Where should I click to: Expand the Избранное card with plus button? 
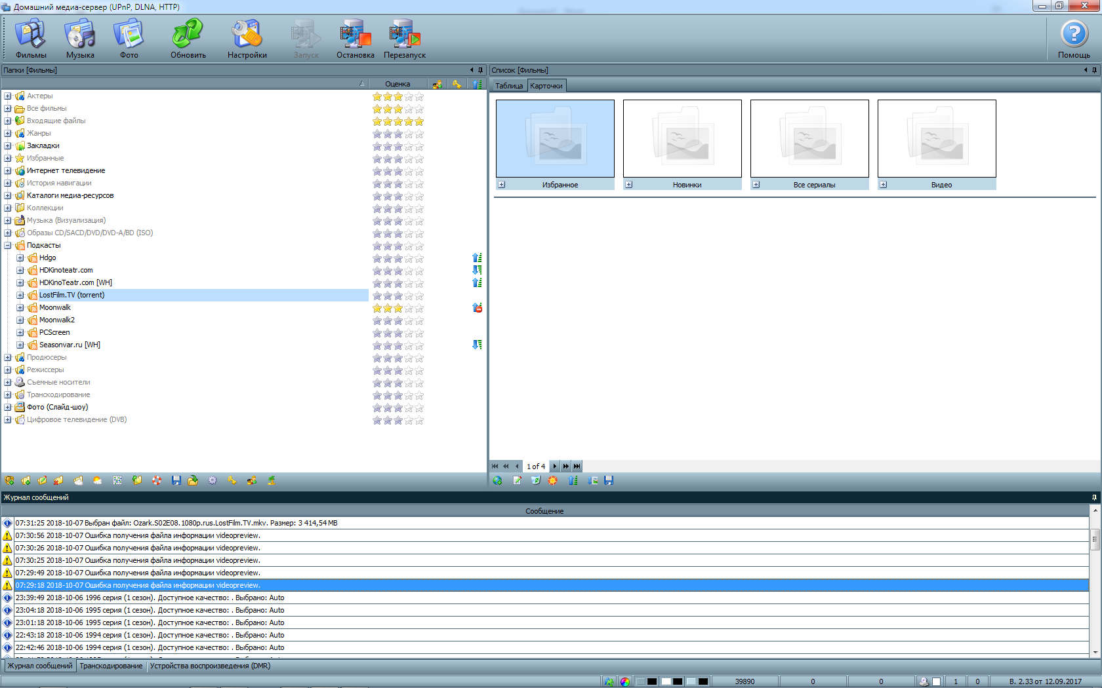tap(502, 185)
